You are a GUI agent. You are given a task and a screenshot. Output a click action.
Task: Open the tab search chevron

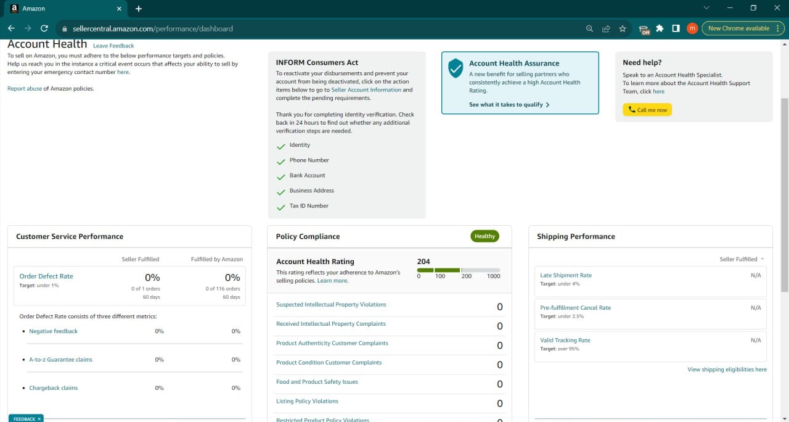coord(706,8)
